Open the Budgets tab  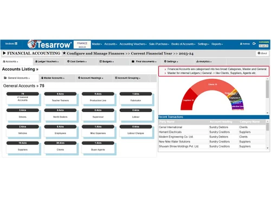click(x=113, y=62)
